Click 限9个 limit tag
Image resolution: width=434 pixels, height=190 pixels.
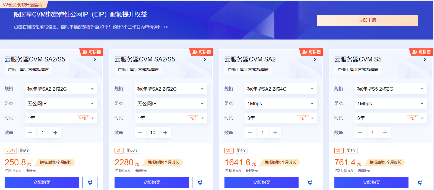pos(25,150)
